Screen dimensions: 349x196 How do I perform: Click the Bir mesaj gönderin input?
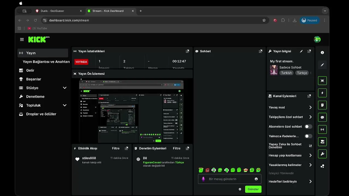click(x=230, y=179)
